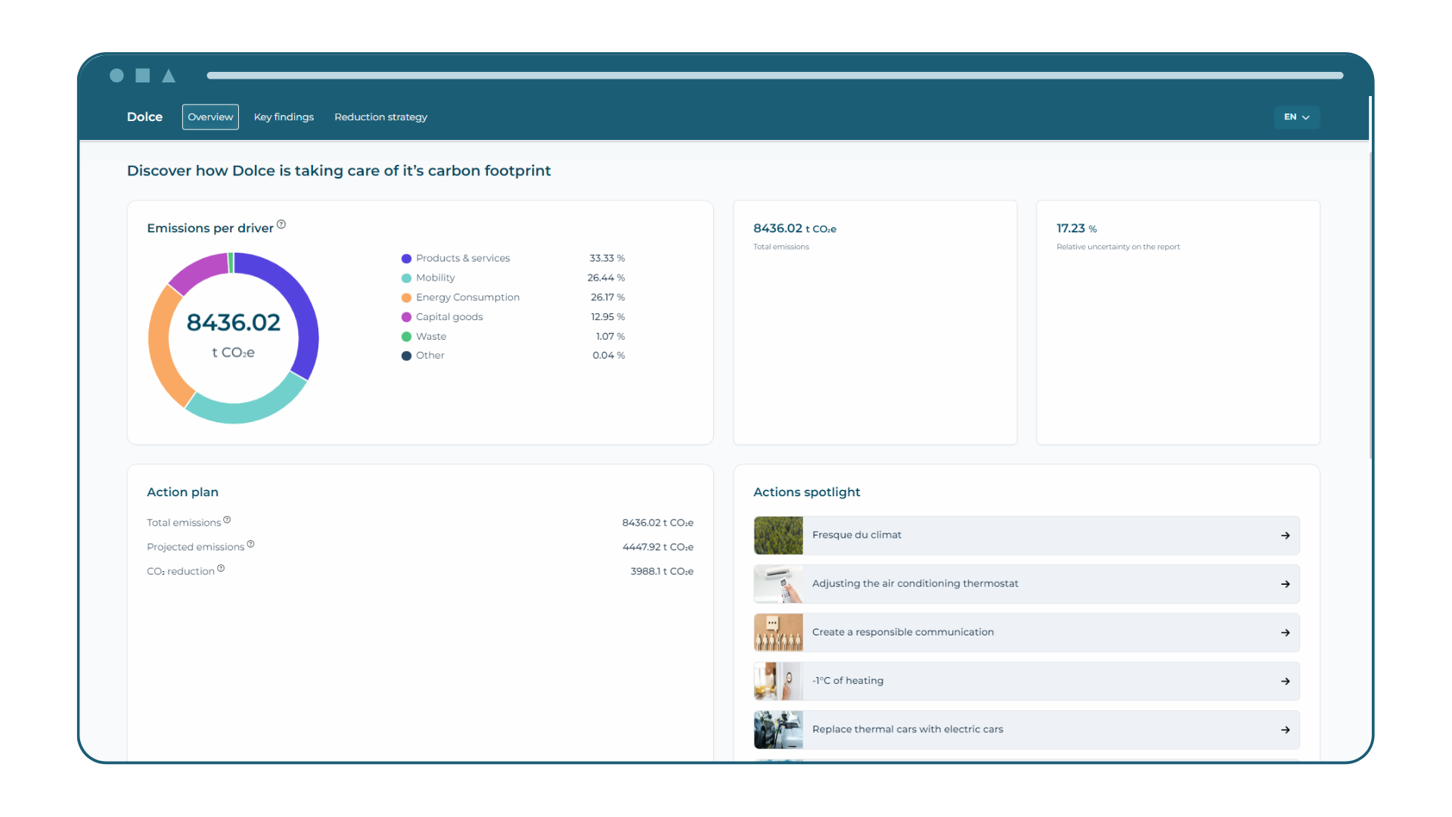Viewport: 1452px width, 817px height.
Task: Open the EN language dropdown
Action: (x=1296, y=117)
